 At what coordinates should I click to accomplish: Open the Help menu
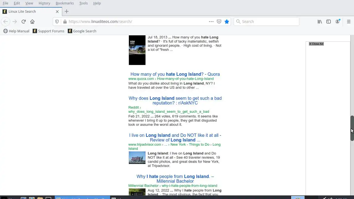tap(97, 3)
